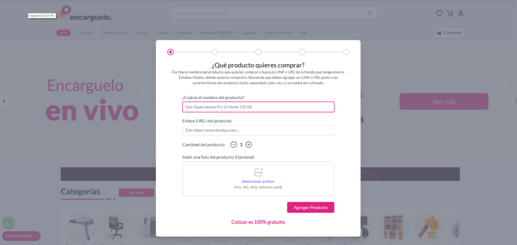Select the third step circle
517x245 pixels.
[x=258, y=52]
